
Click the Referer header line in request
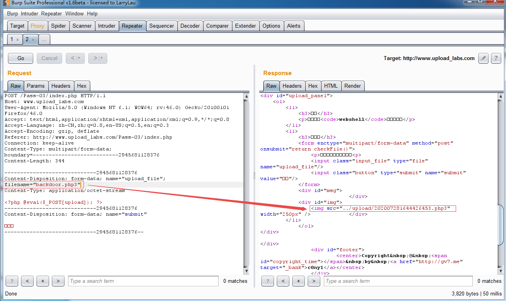[88, 137]
